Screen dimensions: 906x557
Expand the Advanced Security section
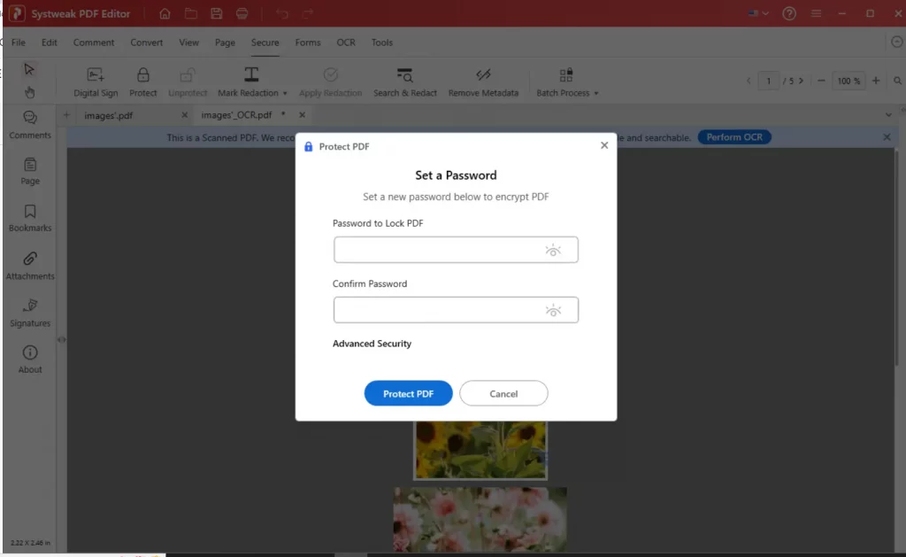pyautogui.click(x=372, y=344)
